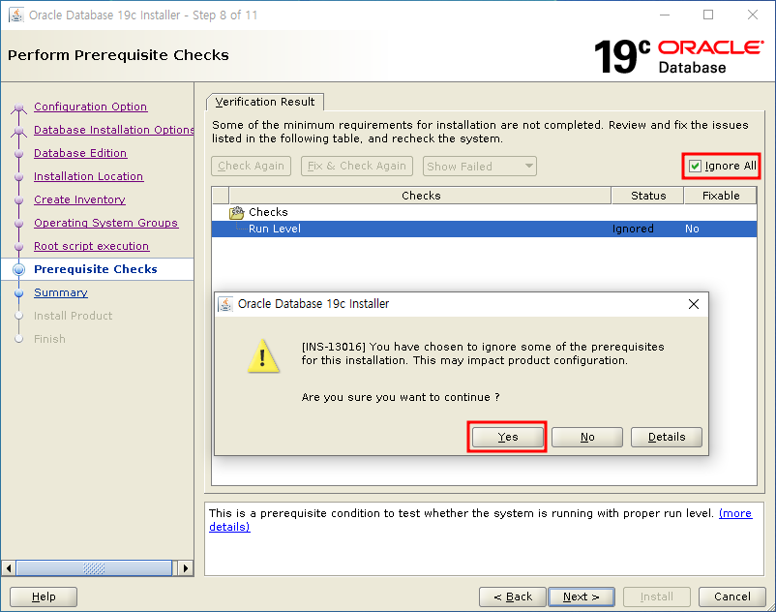Go to Database Installation Options step
This screenshot has width=776, height=612.
tap(114, 130)
